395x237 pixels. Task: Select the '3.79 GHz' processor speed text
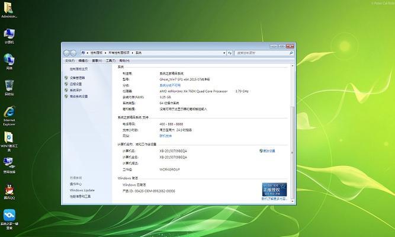(242, 91)
